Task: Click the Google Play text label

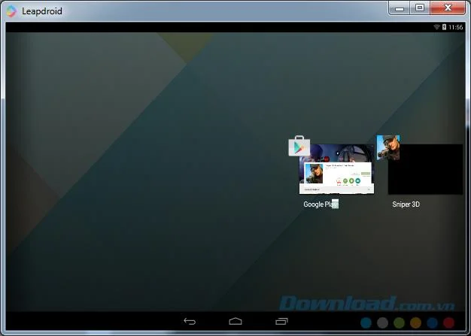Action: click(x=321, y=204)
